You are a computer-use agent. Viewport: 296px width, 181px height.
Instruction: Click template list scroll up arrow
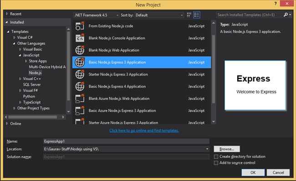coord(214,23)
